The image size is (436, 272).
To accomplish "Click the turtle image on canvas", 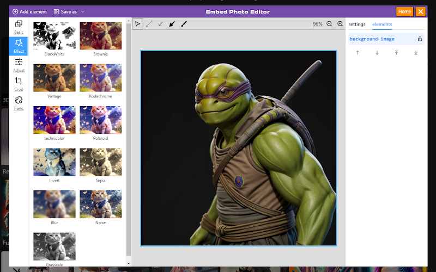I will (239, 148).
